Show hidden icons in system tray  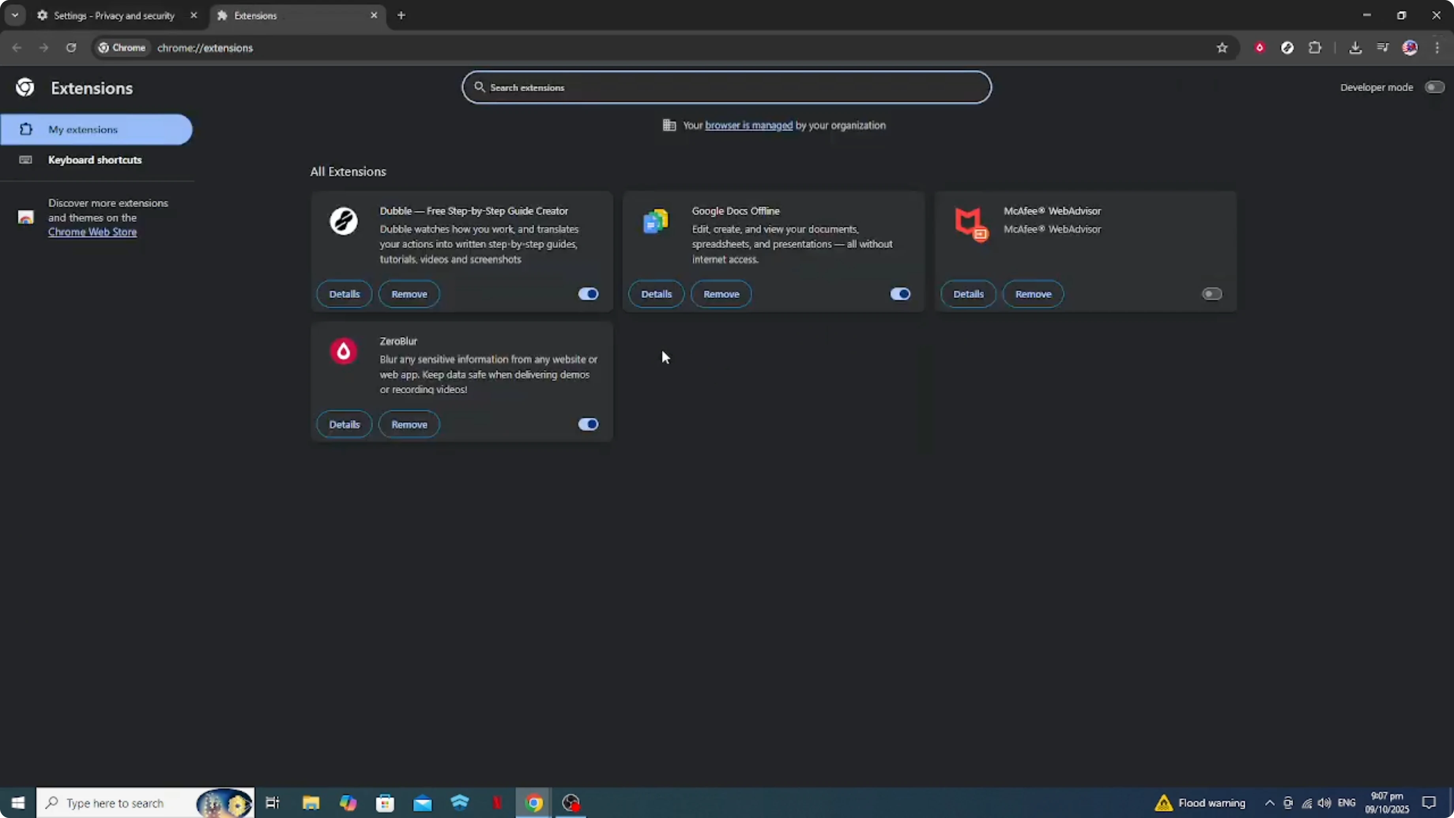coord(1269,803)
